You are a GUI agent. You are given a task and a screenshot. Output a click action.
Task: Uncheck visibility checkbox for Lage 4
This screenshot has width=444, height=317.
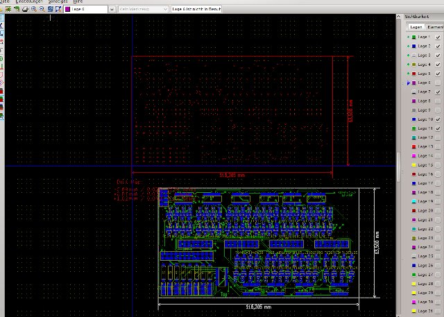(438, 65)
